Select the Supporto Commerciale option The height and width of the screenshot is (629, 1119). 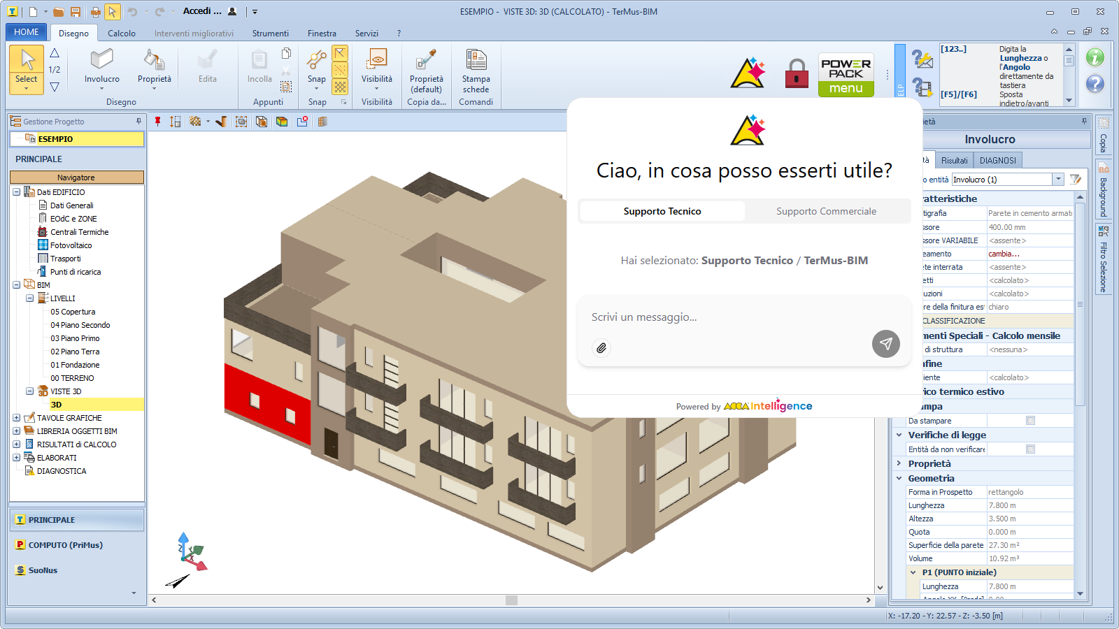coord(826,211)
